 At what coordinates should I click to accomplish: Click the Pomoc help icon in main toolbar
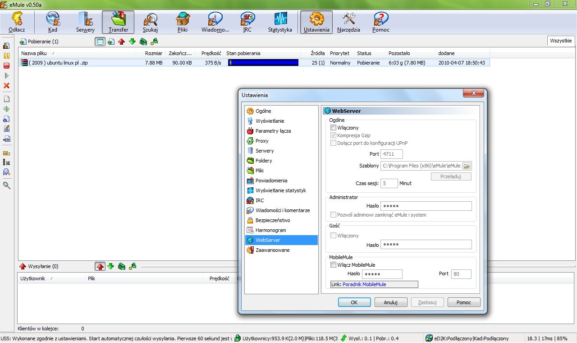(x=381, y=23)
